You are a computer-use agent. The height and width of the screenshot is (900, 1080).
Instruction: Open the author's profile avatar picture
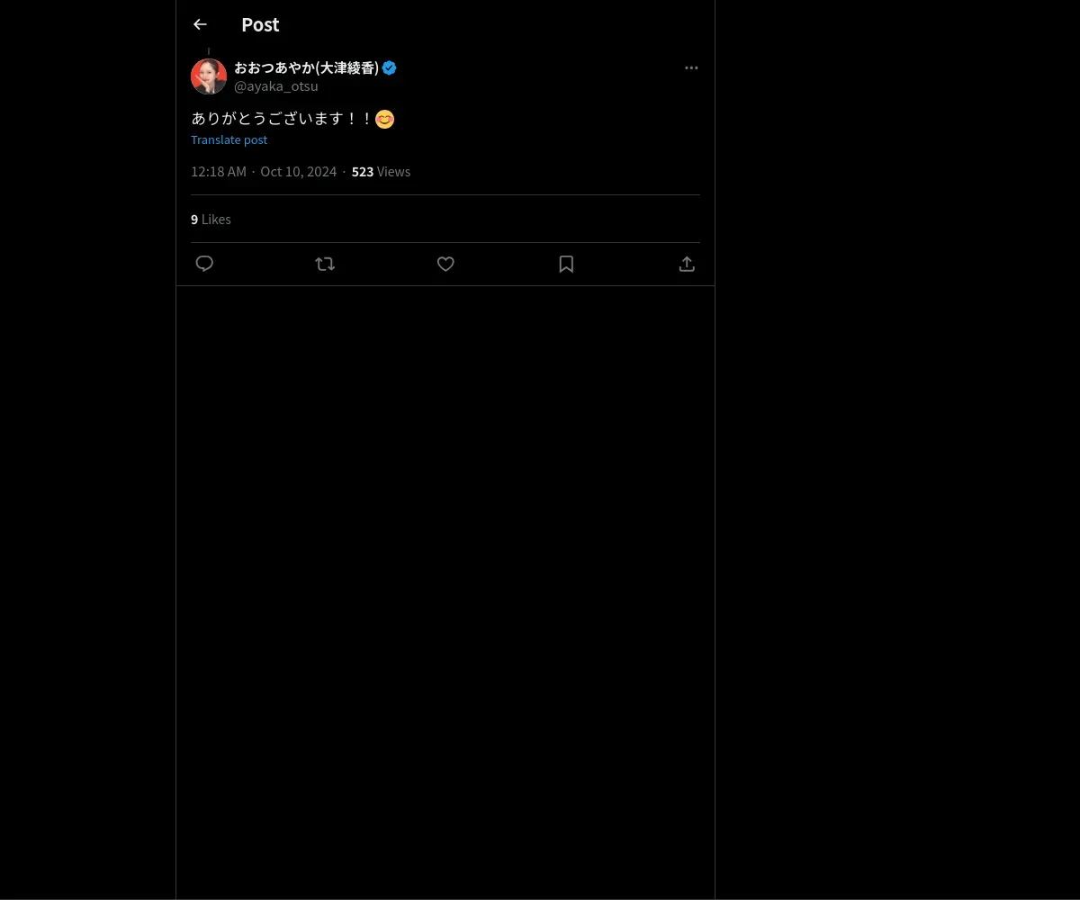click(x=209, y=76)
